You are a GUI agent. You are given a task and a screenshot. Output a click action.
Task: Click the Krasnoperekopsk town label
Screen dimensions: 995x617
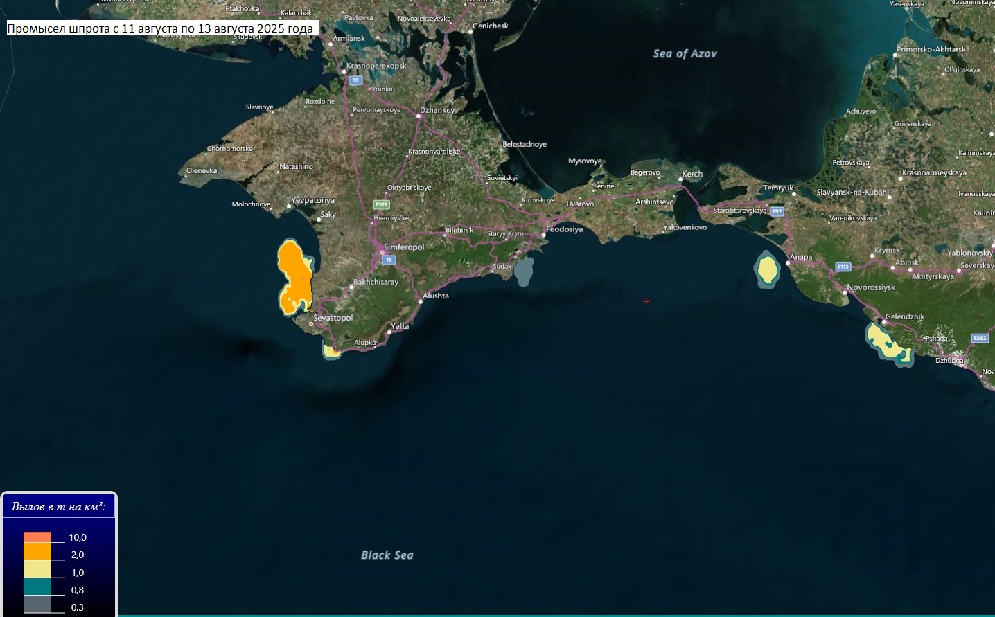click(x=376, y=66)
